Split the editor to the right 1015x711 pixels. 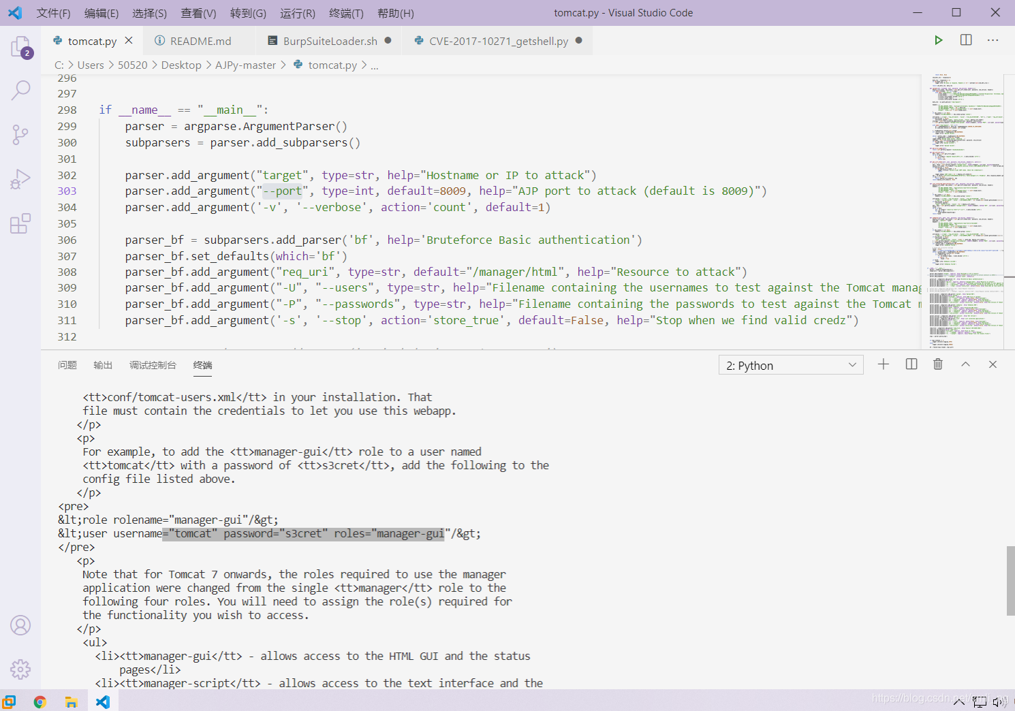(966, 40)
